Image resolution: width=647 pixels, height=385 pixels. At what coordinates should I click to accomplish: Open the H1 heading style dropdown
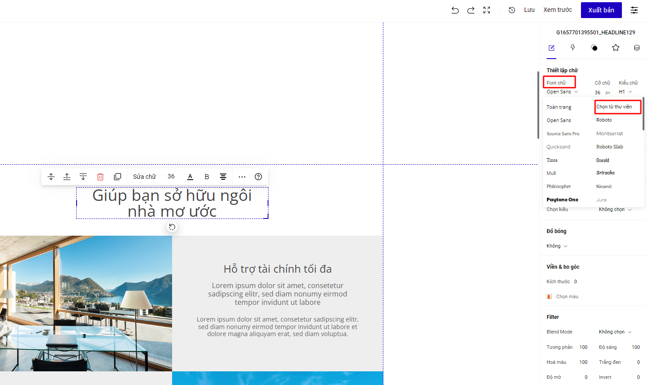pyautogui.click(x=625, y=92)
